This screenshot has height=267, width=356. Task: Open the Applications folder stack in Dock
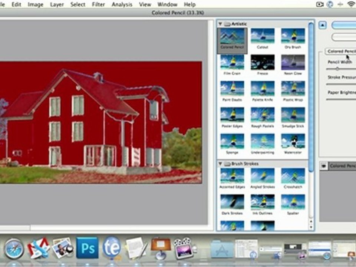[222, 249]
